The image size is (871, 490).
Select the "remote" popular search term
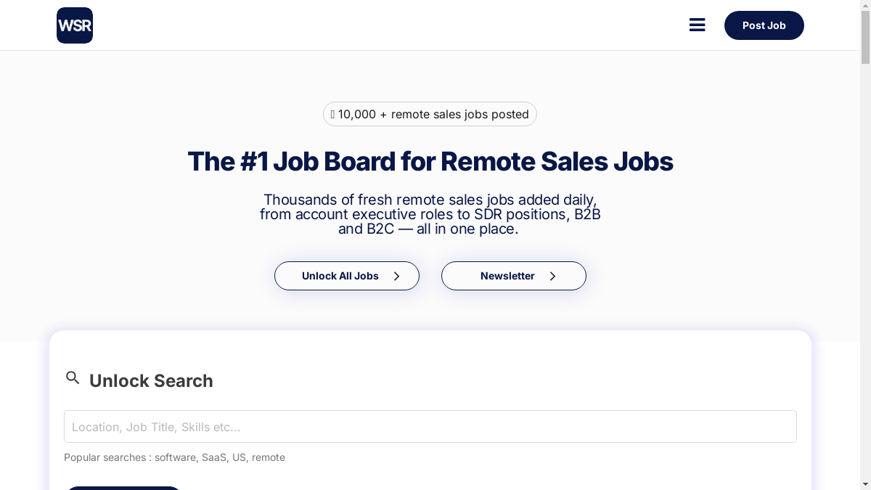pyautogui.click(x=269, y=457)
